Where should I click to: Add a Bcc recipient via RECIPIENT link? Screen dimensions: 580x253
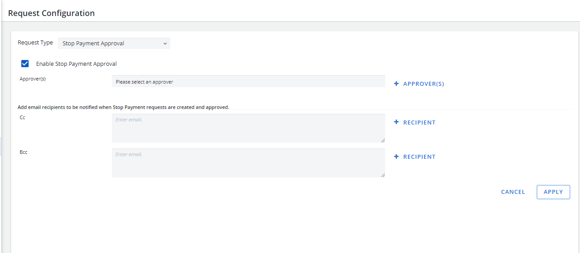pyautogui.click(x=419, y=157)
